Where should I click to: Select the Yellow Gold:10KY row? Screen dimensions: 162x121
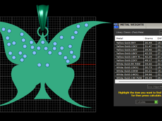138,46
